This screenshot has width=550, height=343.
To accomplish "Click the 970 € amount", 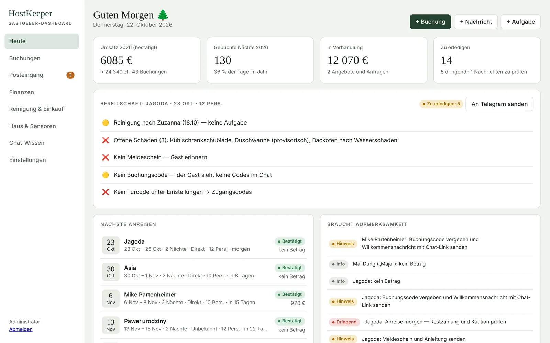I will click(298, 303).
